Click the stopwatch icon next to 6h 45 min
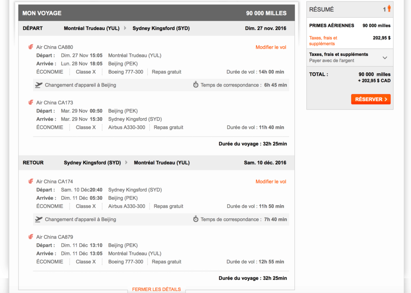Image resolution: width=411 pixels, height=293 pixels. click(x=196, y=85)
